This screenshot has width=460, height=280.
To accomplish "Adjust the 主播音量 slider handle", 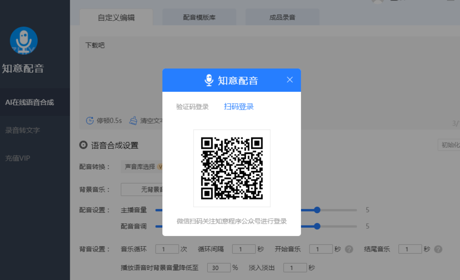I will point(317,210).
